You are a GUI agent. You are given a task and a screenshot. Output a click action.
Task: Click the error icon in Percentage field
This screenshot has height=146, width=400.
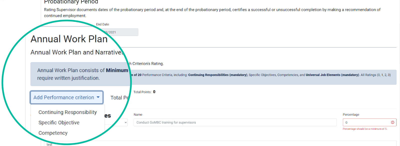(392, 122)
